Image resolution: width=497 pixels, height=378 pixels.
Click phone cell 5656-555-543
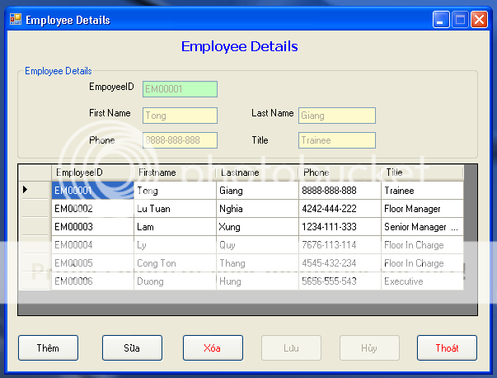[340, 281]
